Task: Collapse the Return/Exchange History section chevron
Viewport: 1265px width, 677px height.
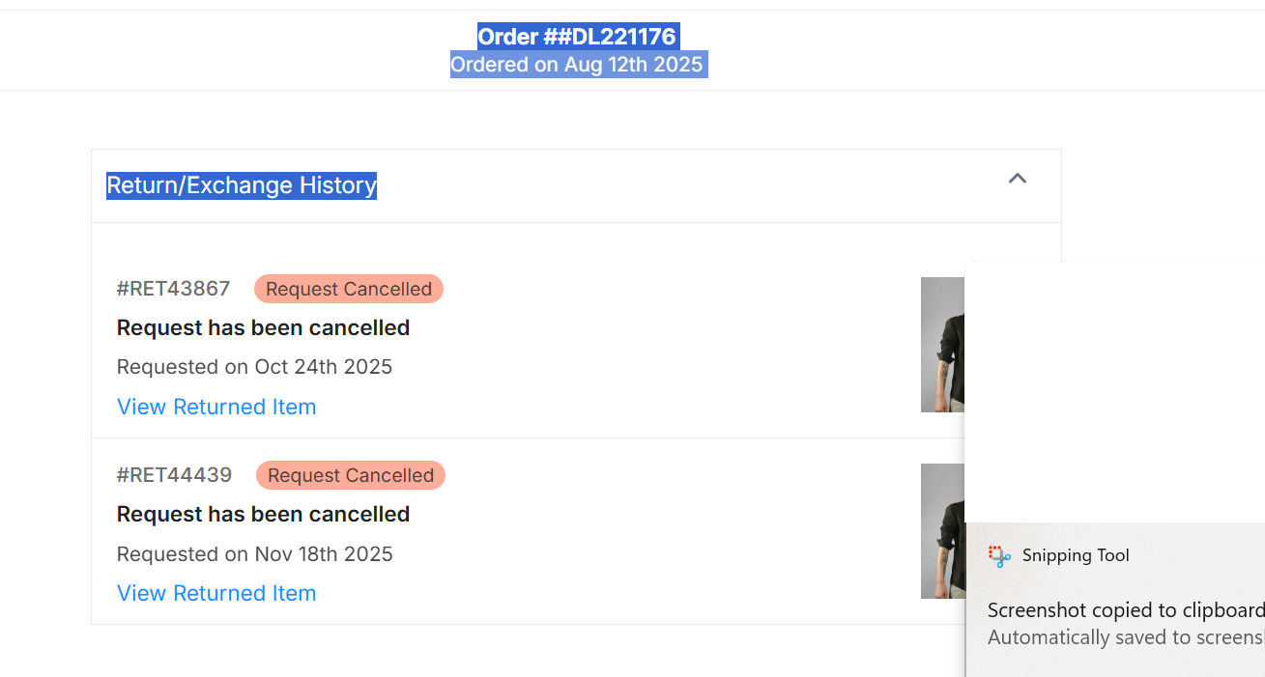Action: [x=1017, y=179]
